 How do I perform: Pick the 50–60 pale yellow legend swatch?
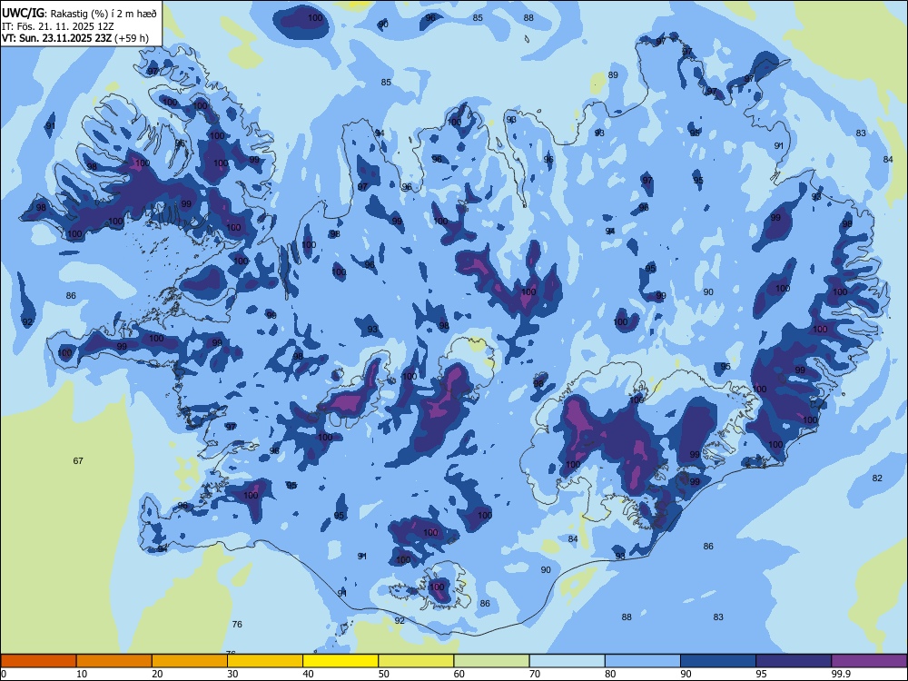point(416,661)
